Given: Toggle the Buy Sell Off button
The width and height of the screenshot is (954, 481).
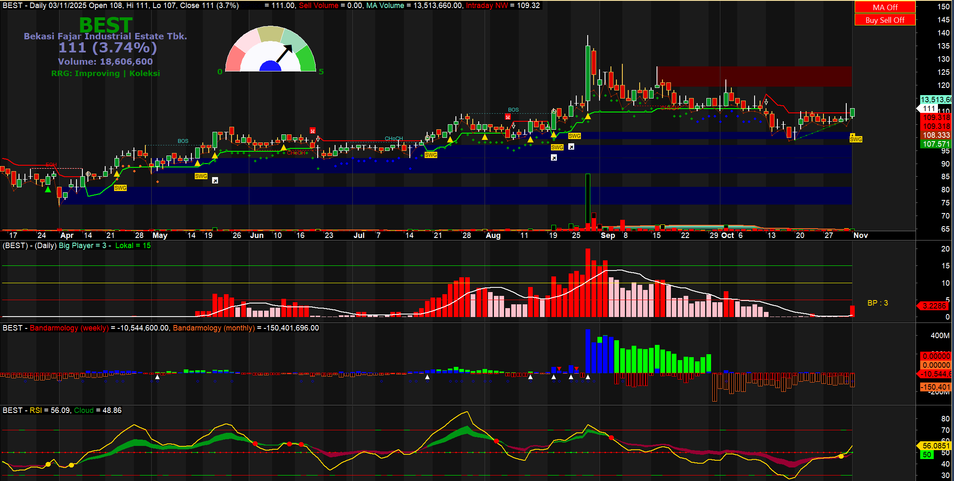Looking at the screenshot, I should click(x=885, y=20).
